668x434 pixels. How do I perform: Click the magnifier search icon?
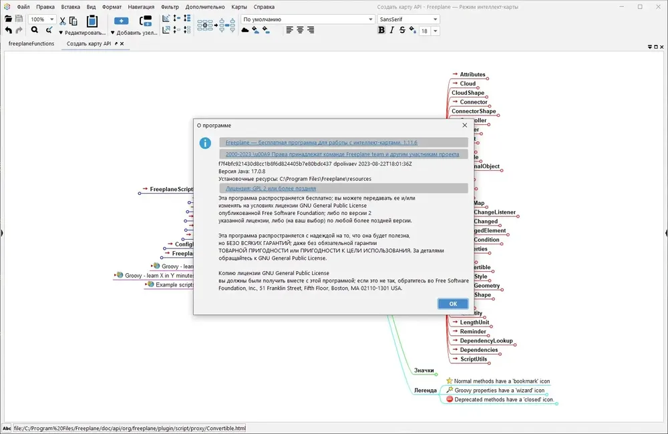(35, 30)
